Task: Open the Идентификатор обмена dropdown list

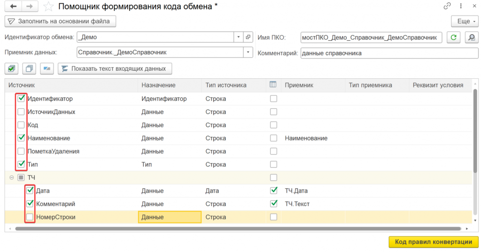Action: coord(239,37)
